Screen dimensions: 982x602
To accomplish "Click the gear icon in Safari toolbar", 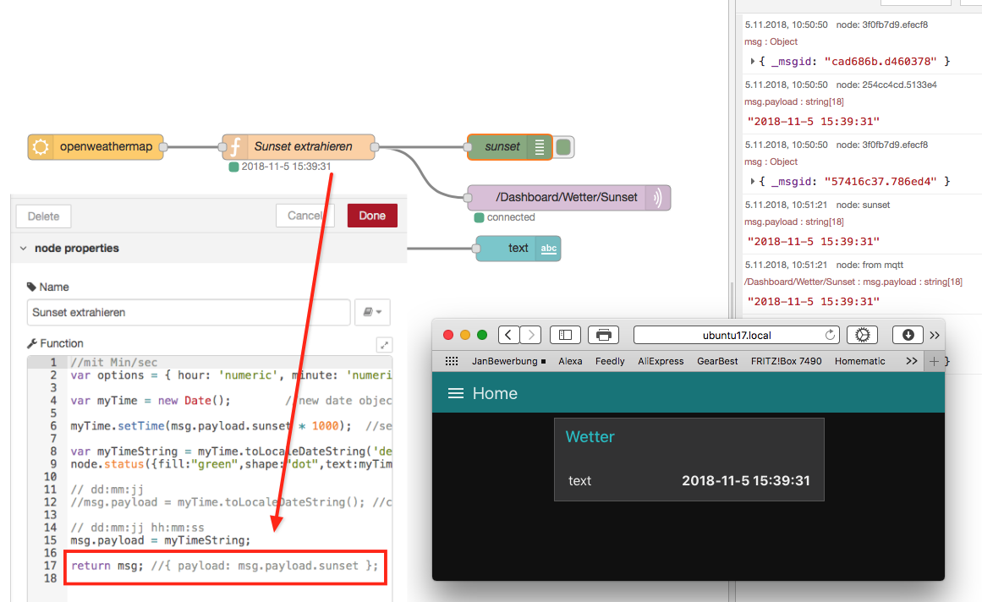I will point(863,336).
